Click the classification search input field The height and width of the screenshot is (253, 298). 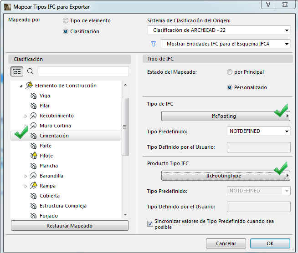83,71
